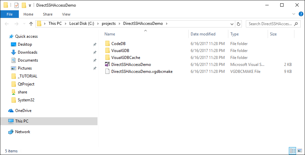Open address bar history dropdown
This screenshot has height=155, width=305.
pyautogui.click(x=232, y=24)
